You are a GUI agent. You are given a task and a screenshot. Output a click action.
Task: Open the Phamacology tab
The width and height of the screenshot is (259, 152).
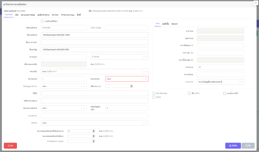[68, 15]
